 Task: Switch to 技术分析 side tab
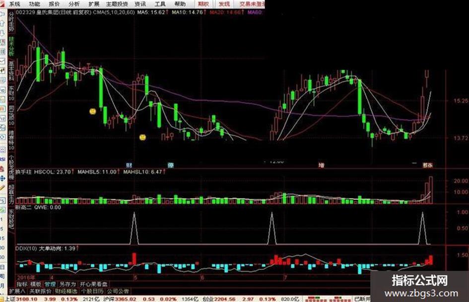pyautogui.click(x=11, y=47)
